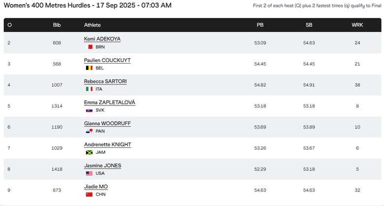Viewport: 384px width, 206px height.
Task: Click the SB column header
Action: coord(309,25)
